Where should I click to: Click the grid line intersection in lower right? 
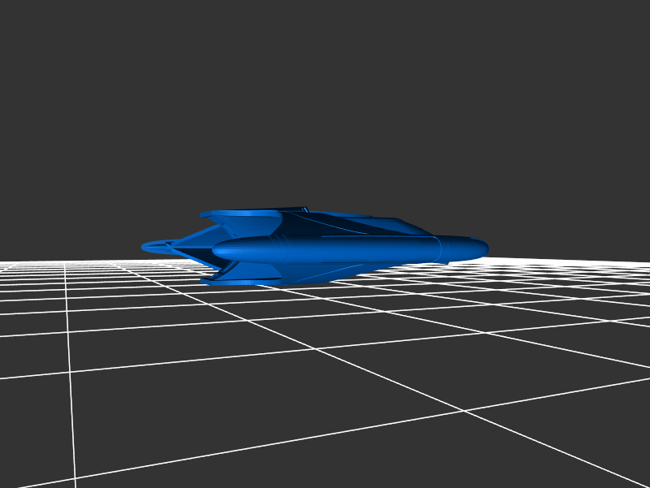point(464,411)
